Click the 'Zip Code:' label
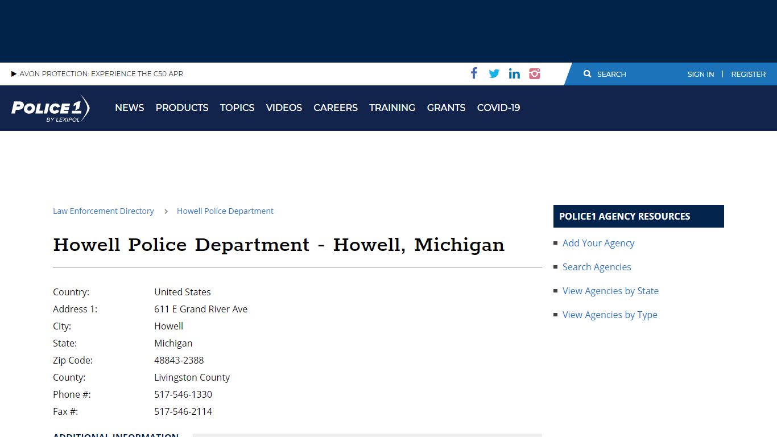The height and width of the screenshot is (437, 777). (x=73, y=360)
